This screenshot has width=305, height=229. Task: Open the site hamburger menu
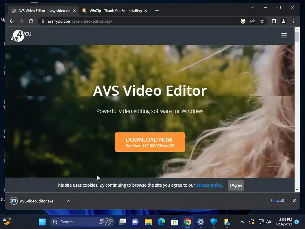tap(284, 36)
